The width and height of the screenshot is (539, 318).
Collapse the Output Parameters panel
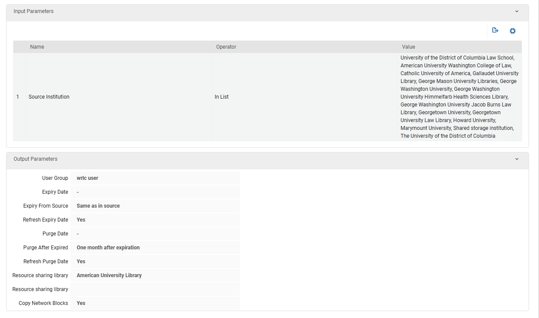(x=517, y=159)
